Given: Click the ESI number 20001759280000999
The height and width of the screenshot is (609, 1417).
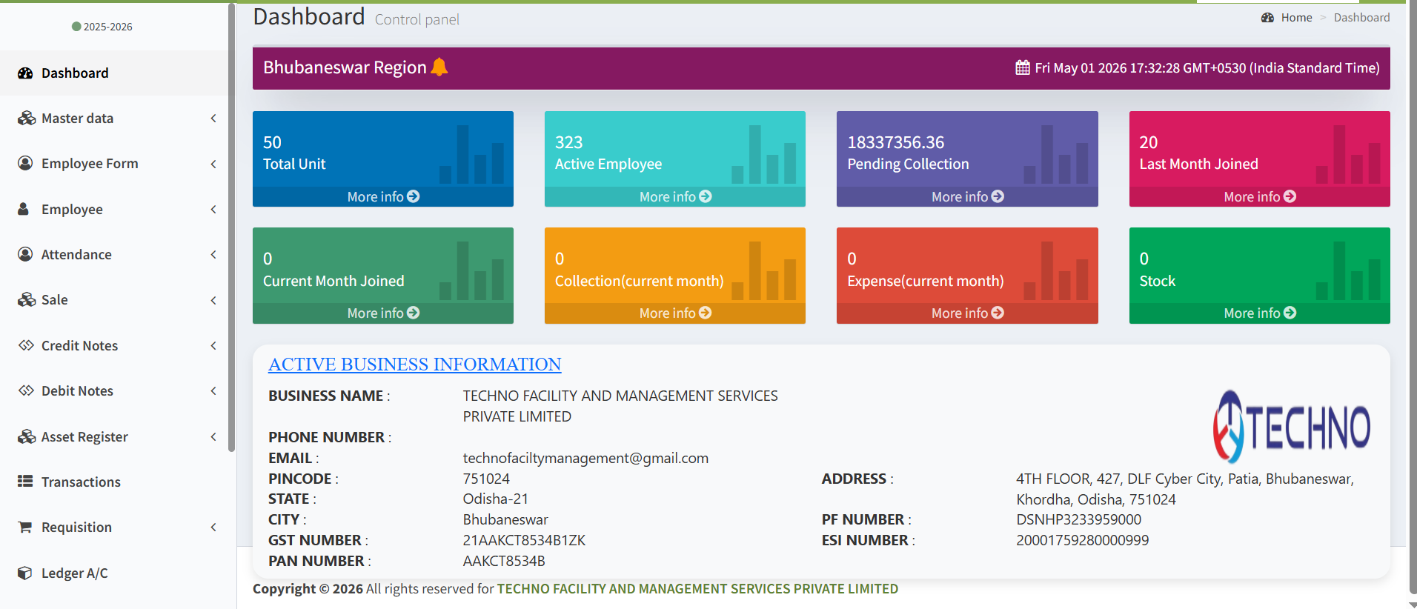Looking at the screenshot, I should [x=1083, y=540].
